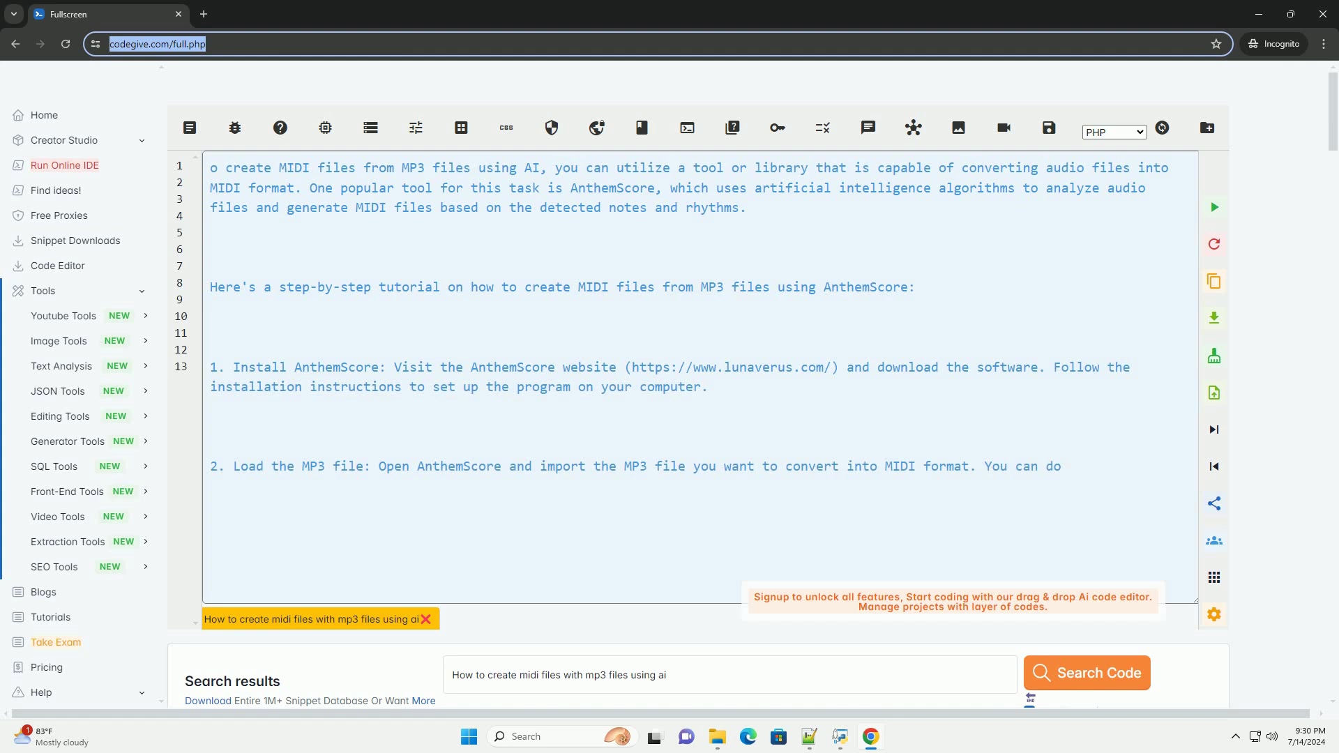Open Home in the sidebar
1339x753 pixels.
(x=44, y=115)
